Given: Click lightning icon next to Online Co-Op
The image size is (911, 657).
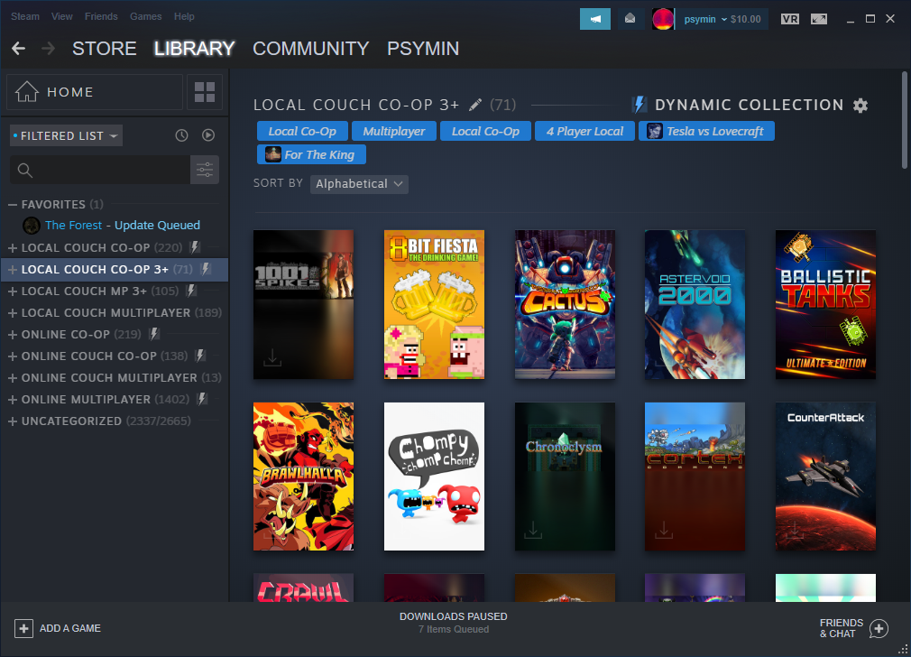Looking at the screenshot, I should [x=154, y=334].
